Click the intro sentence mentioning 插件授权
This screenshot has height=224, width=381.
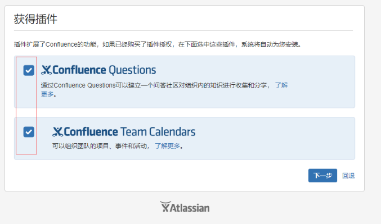158,44
